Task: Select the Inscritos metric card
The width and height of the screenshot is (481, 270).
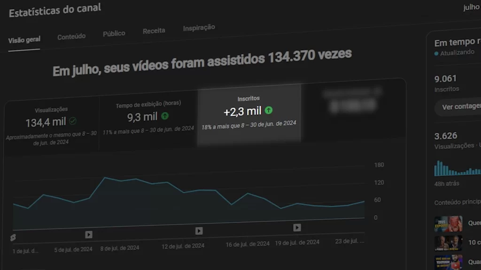Action: click(x=249, y=114)
